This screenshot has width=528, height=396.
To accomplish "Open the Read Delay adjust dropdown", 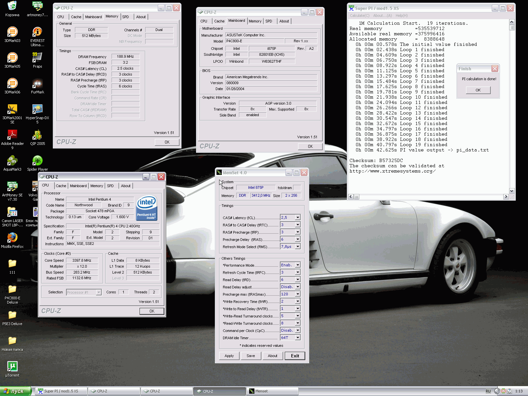I will (298, 287).
